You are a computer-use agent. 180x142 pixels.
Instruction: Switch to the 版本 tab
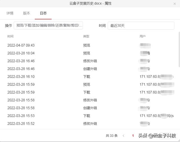click(x=26, y=13)
